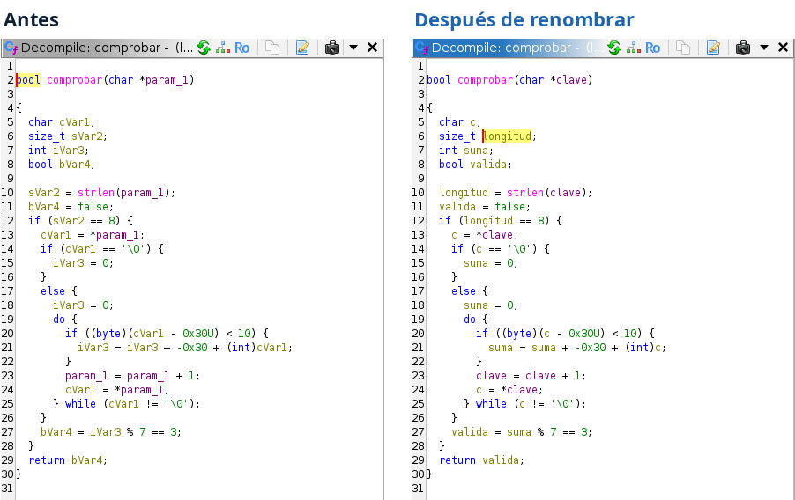Screen dimensions: 795x500
Task: Click line number 27 in Antes gutter
Action: click(7, 432)
